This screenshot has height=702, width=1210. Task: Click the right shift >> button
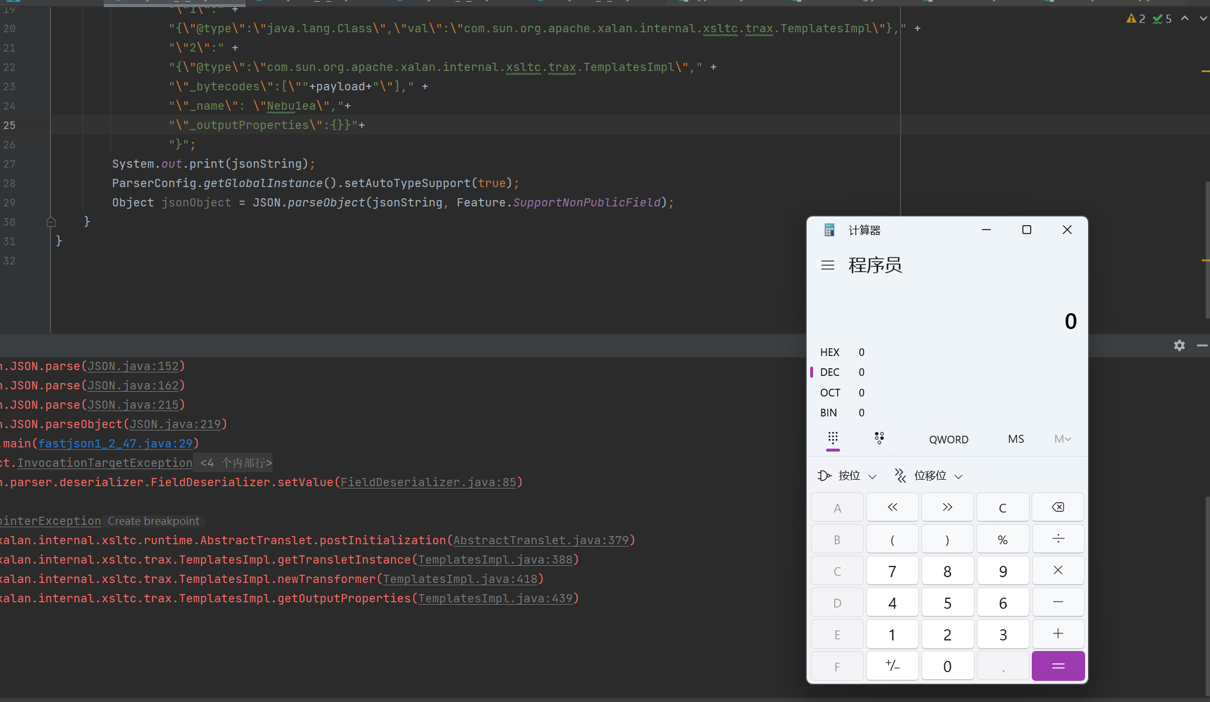(x=947, y=507)
